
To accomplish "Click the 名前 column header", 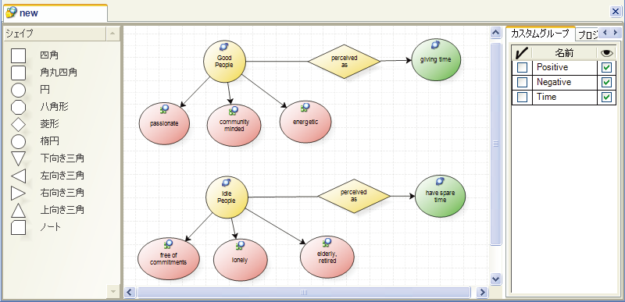I will (x=564, y=53).
